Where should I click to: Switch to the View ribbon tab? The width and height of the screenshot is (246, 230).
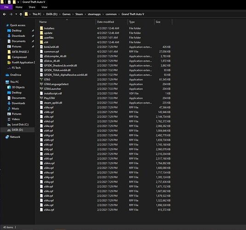[x=45, y=7]
